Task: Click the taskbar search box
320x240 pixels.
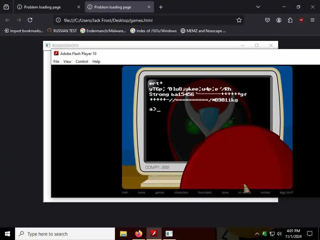Action: (65, 234)
